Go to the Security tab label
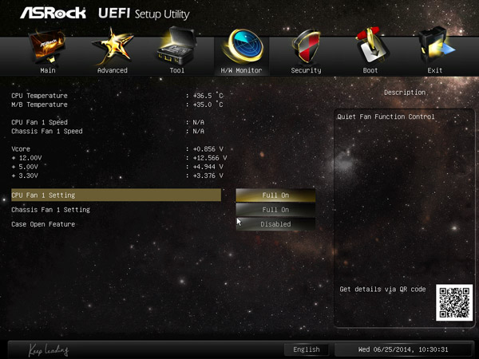 pos(306,70)
